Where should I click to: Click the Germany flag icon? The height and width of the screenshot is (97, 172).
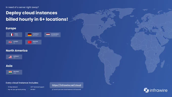[30, 35]
